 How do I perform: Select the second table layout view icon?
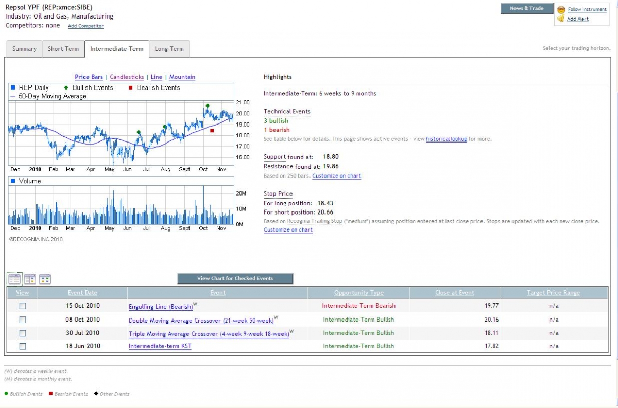30,279
